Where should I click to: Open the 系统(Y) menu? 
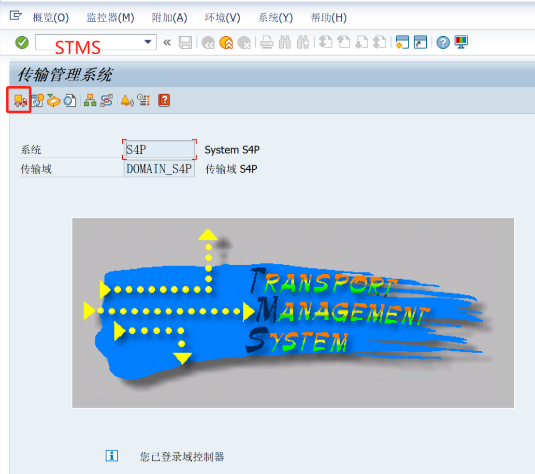pyautogui.click(x=275, y=17)
